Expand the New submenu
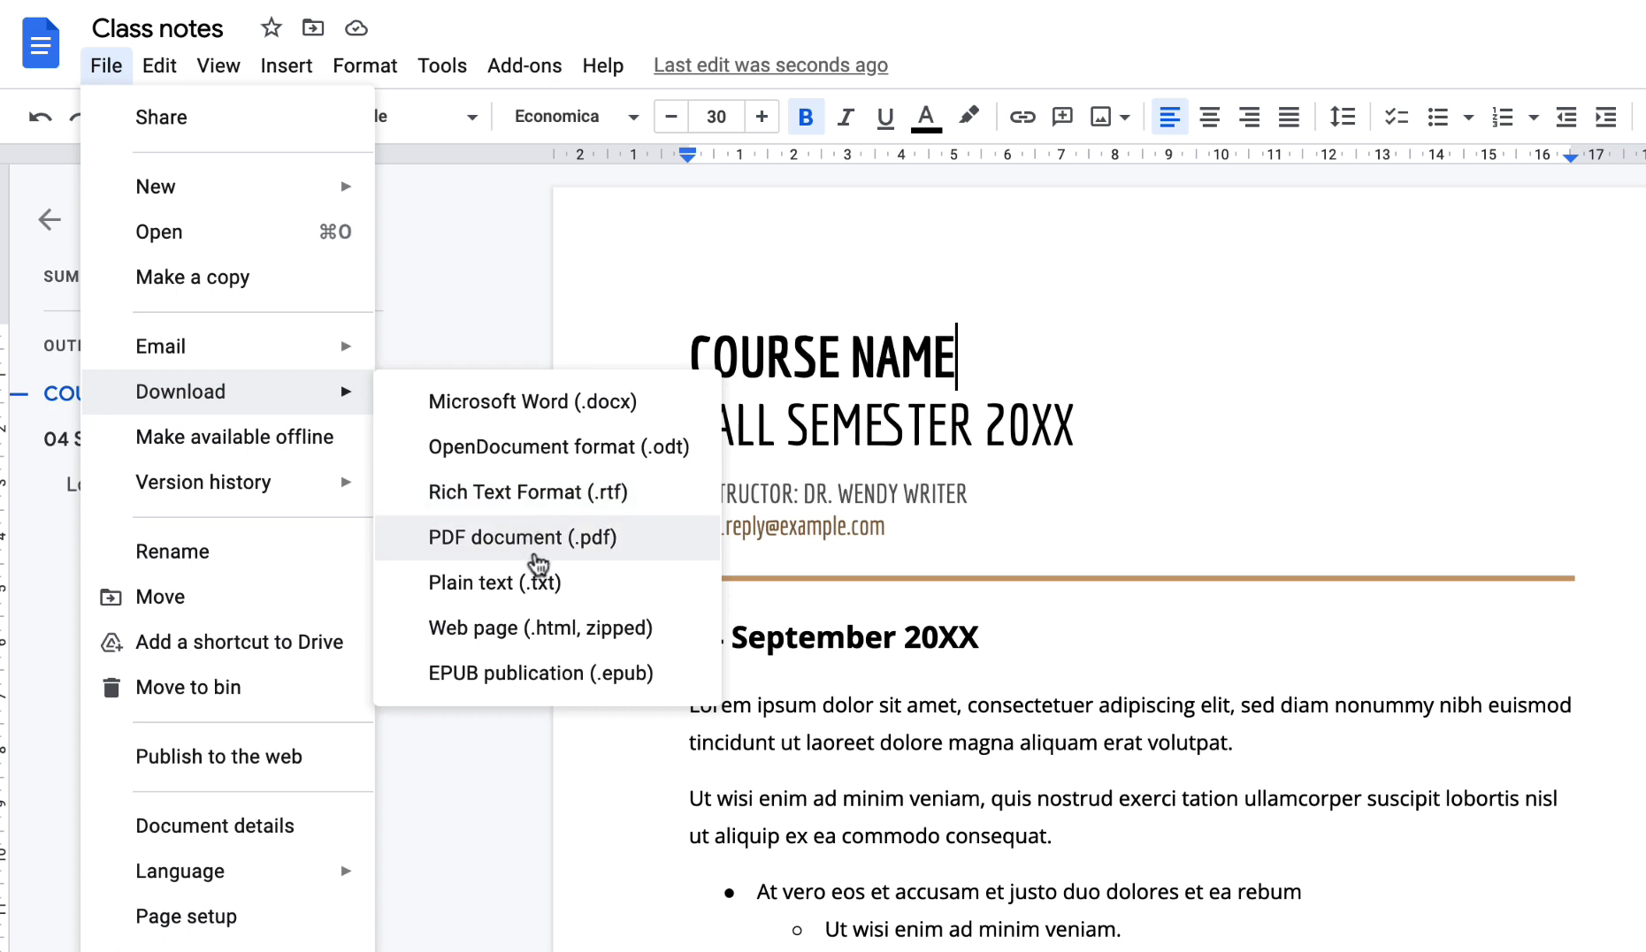1646x952 pixels. 228,187
